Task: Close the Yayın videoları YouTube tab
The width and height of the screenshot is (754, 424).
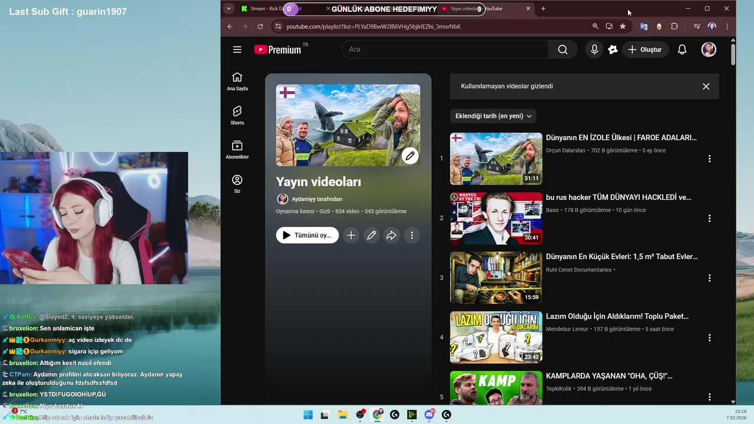Action: (x=528, y=8)
